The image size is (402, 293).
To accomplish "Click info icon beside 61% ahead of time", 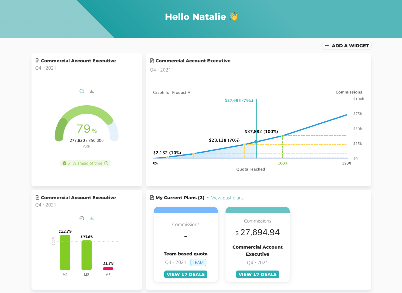I will 106,163.
